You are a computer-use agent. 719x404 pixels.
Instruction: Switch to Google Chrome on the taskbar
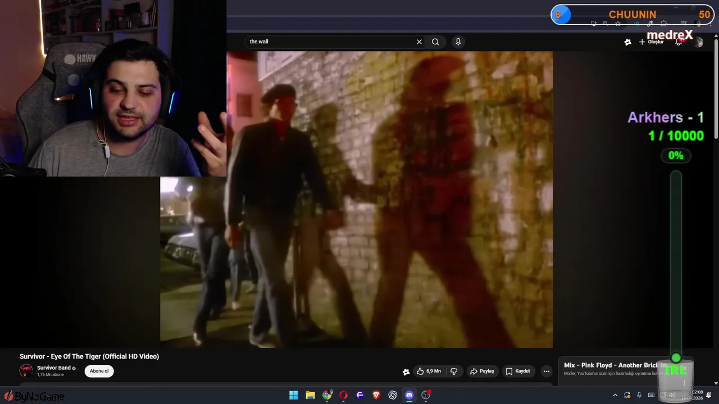click(327, 395)
